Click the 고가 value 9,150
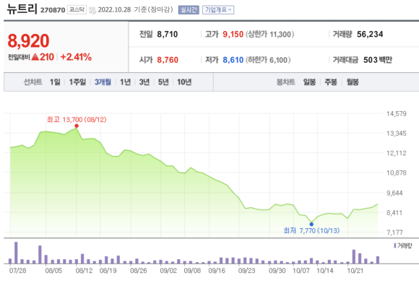This screenshot has height=283, width=419. tap(233, 34)
